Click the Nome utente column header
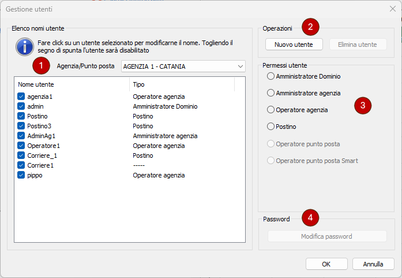The image size is (402, 278). (69, 84)
